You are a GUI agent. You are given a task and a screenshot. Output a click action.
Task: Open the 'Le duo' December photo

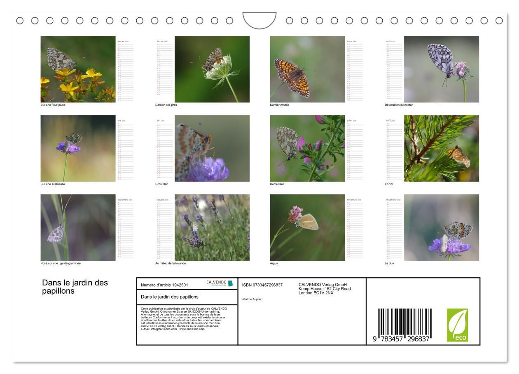click(441, 227)
